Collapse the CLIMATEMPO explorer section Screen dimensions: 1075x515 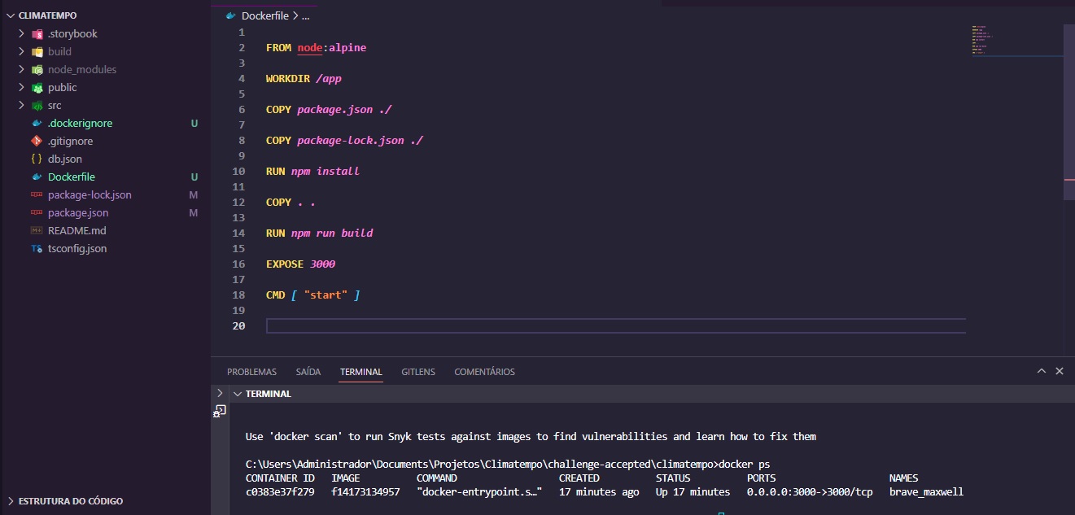point(11,15)
